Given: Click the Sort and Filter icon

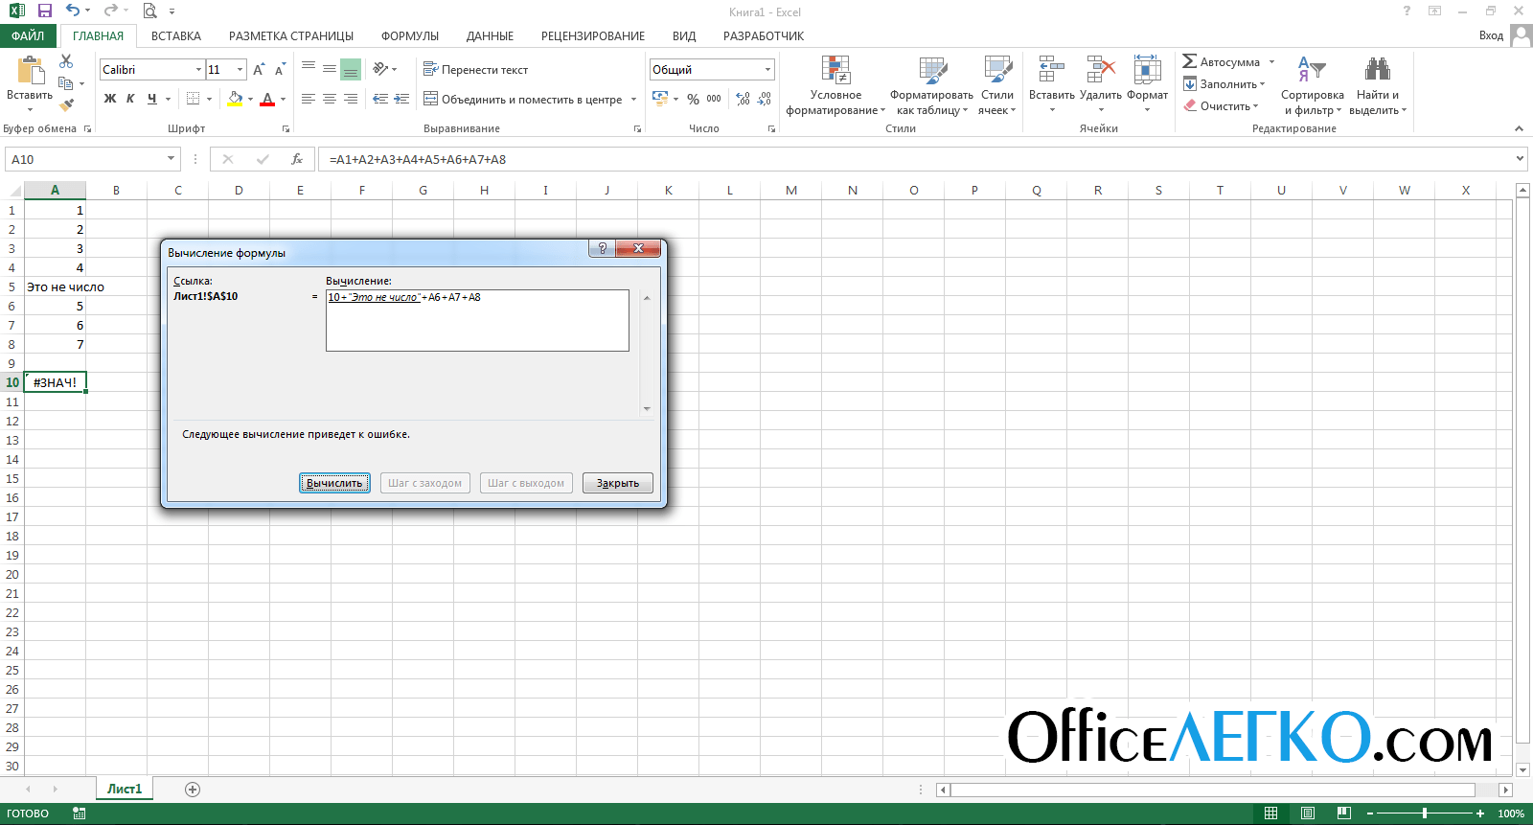Looking at the screenshot, I should click(1312, 69).
